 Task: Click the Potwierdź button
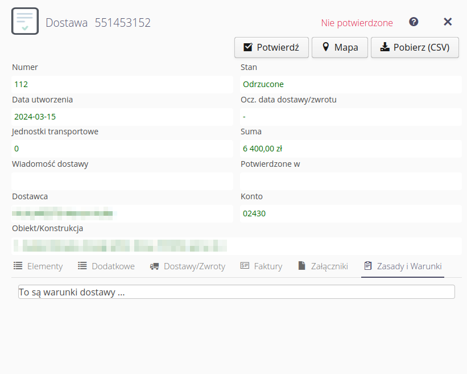[x=271, y=47]
